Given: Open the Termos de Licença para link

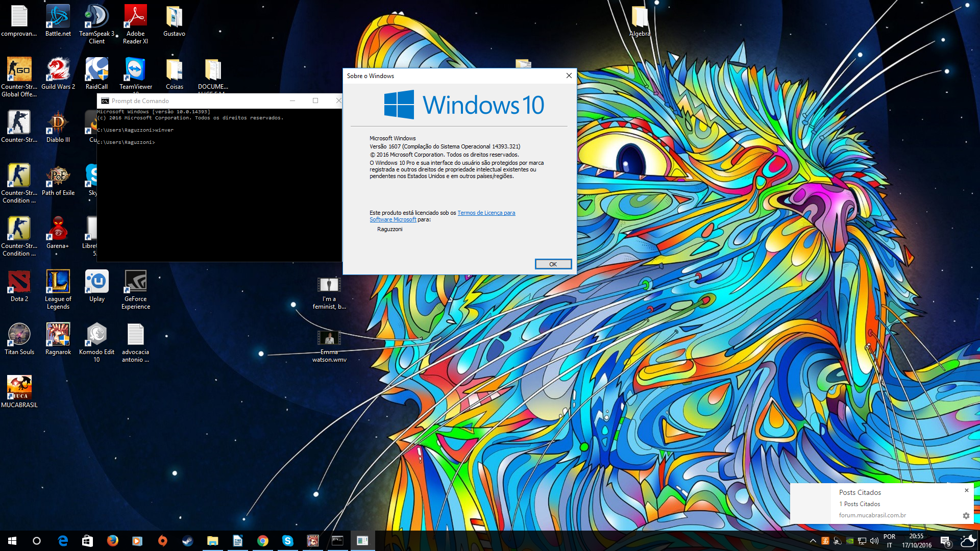Looking at the screenshot, I should (486, 213).
